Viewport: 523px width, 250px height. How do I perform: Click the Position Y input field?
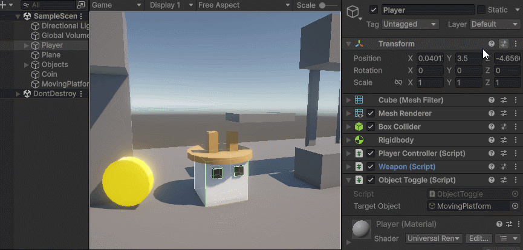pyautogui.click(x=469, y=58)
